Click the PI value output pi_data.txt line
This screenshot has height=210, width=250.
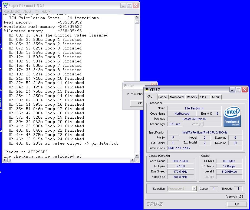pyautogui.click(x=64, y=143)
